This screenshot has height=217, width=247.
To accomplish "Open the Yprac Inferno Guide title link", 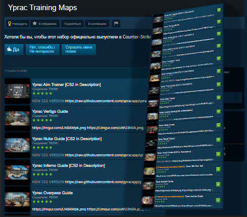I will pos(68,165).
